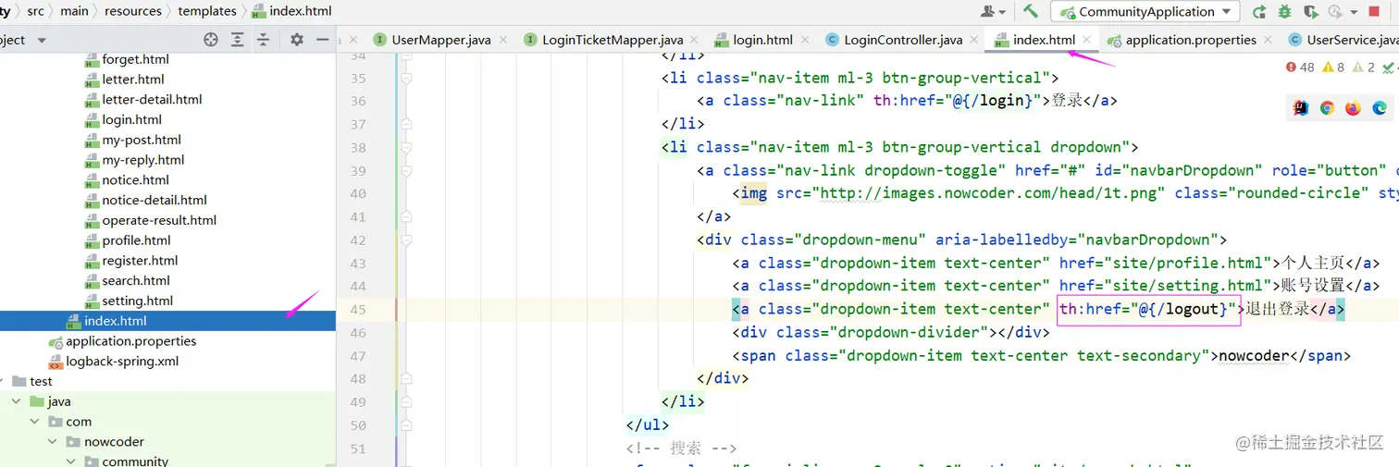1399x467 pixels.
Task: Click the templates breadcrumb
Action: pos(207,11)
